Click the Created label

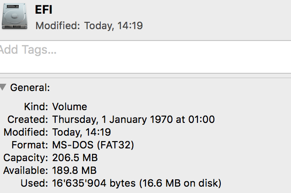pos(28,120)
